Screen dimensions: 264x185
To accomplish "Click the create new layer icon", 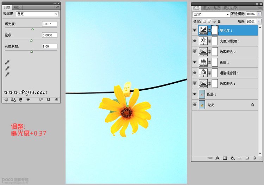I will tap(247, 158).
